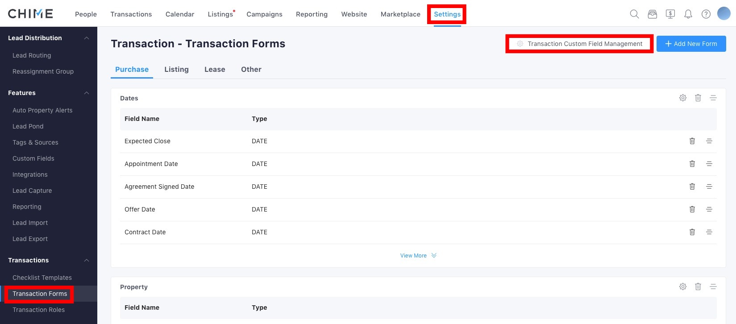The image size is (736, 324).
Task: Collapse the Features sidebar group
Action: tap(87, 93)
